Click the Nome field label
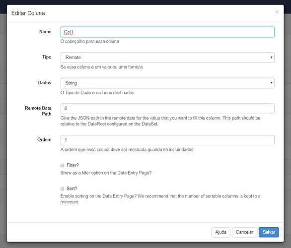Image resolution: width=291 pixels, height=248 pixels. [45, 32]
